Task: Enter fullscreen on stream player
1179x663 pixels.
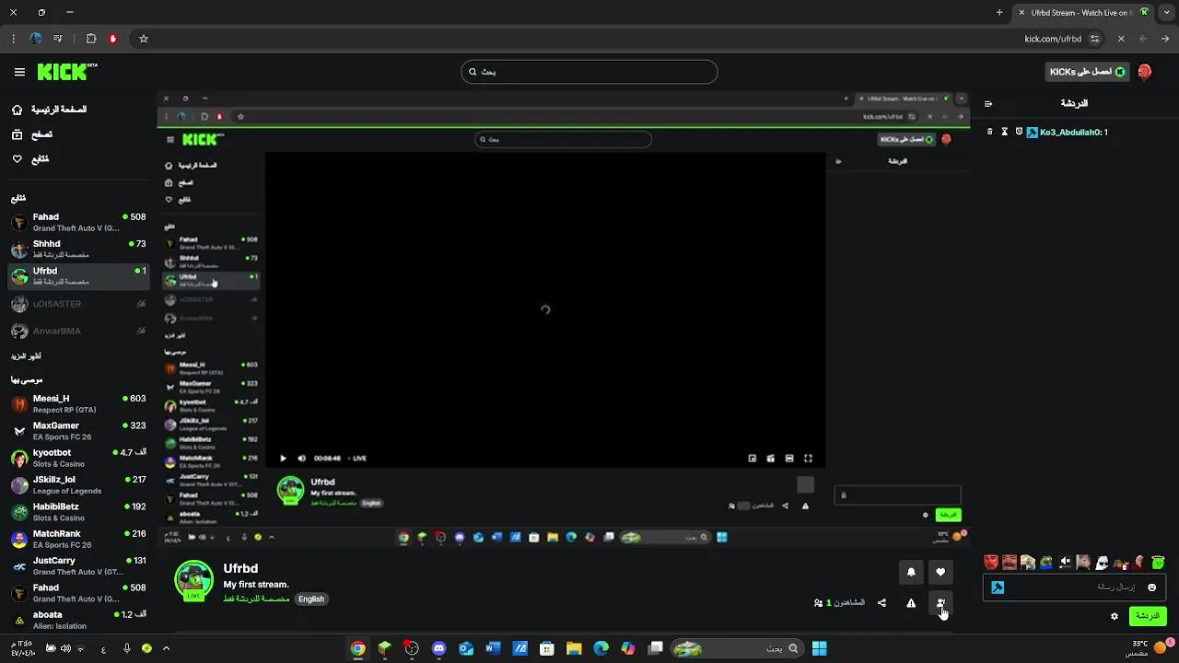Action: tap(808, 458)
